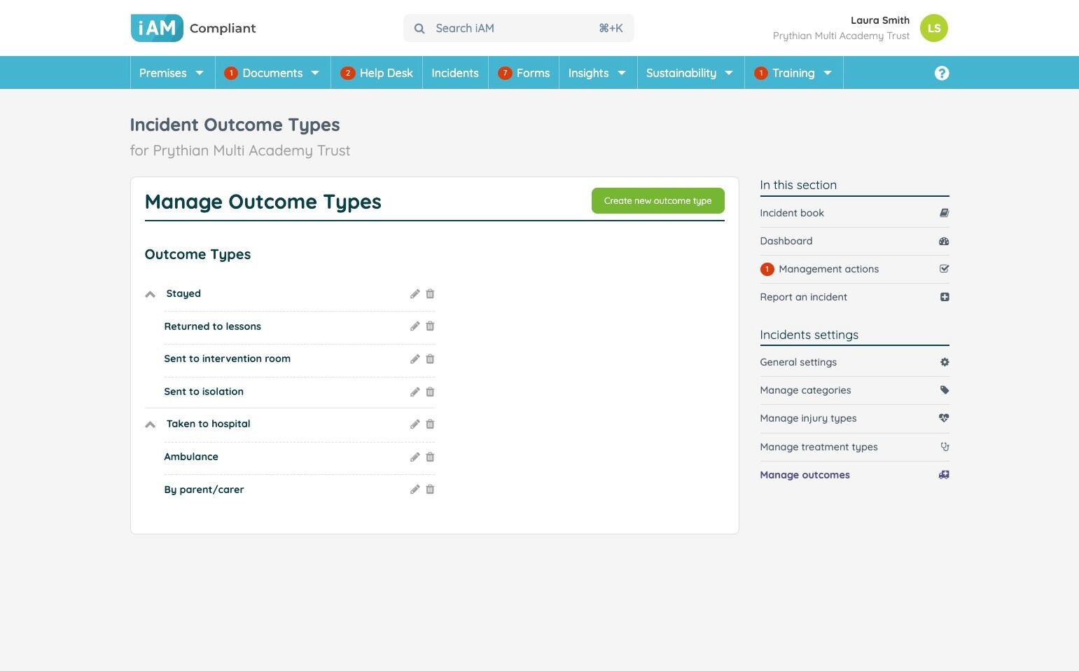The height and width of the screenshot is (671, 1079).
Task: Click the Taken to hospital label
Action: [209, 424]
